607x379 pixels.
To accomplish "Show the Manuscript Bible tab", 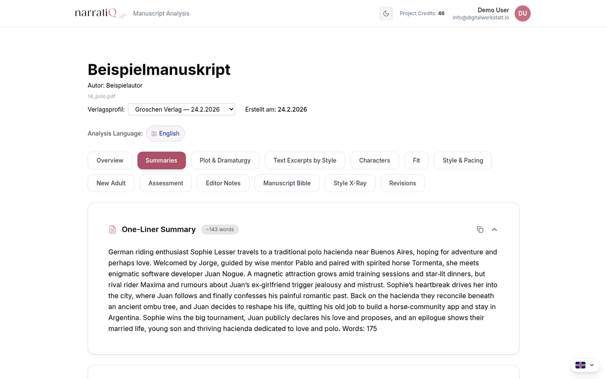I will 287,183.
